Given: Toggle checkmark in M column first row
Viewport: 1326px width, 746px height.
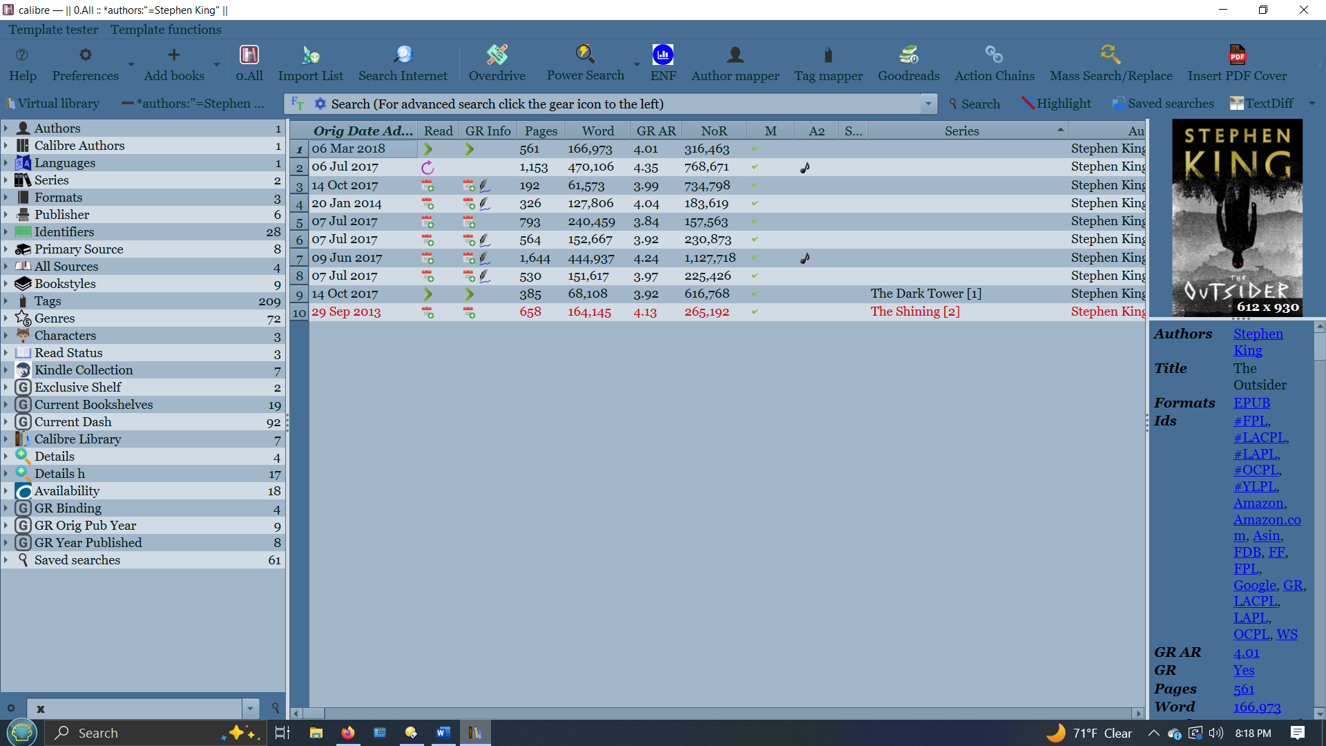Looking at the screenshot, I should click(755, 149).
